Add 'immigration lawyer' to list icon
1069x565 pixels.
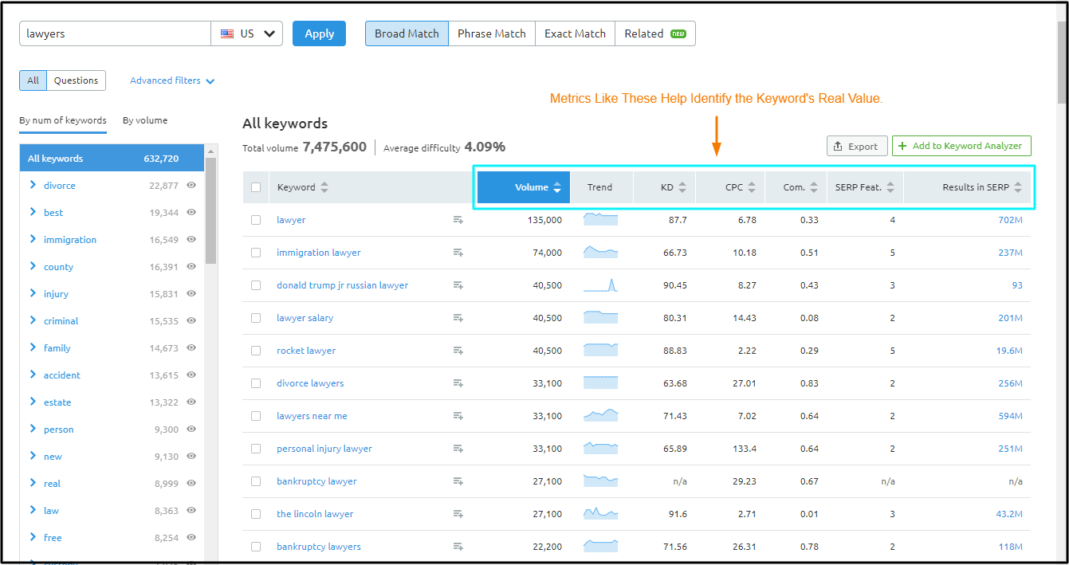click(x=458, y=253)
